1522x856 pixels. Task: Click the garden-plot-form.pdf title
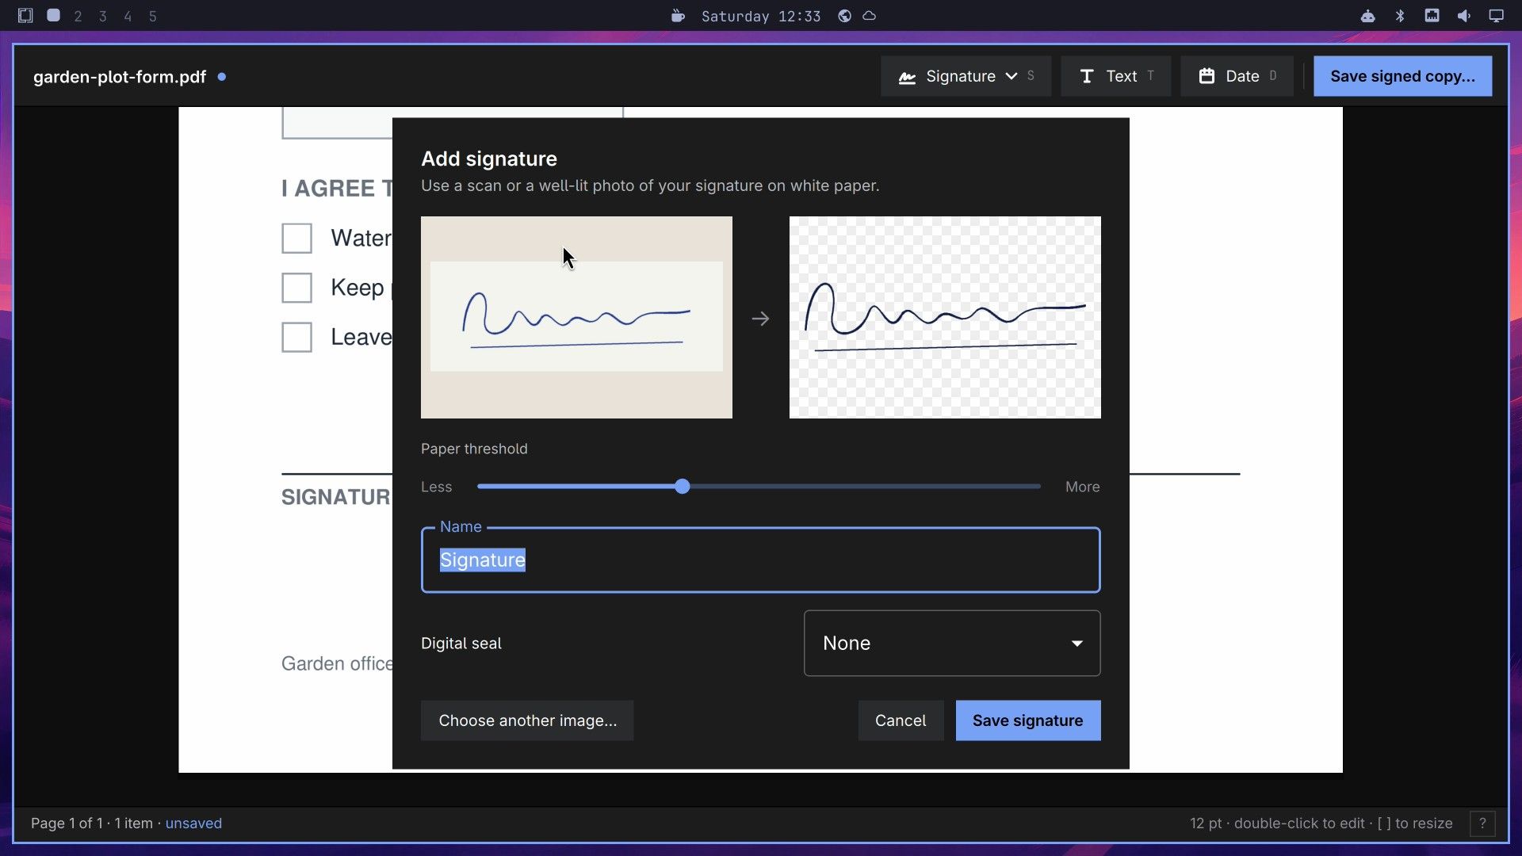click(x=120, y=77)
